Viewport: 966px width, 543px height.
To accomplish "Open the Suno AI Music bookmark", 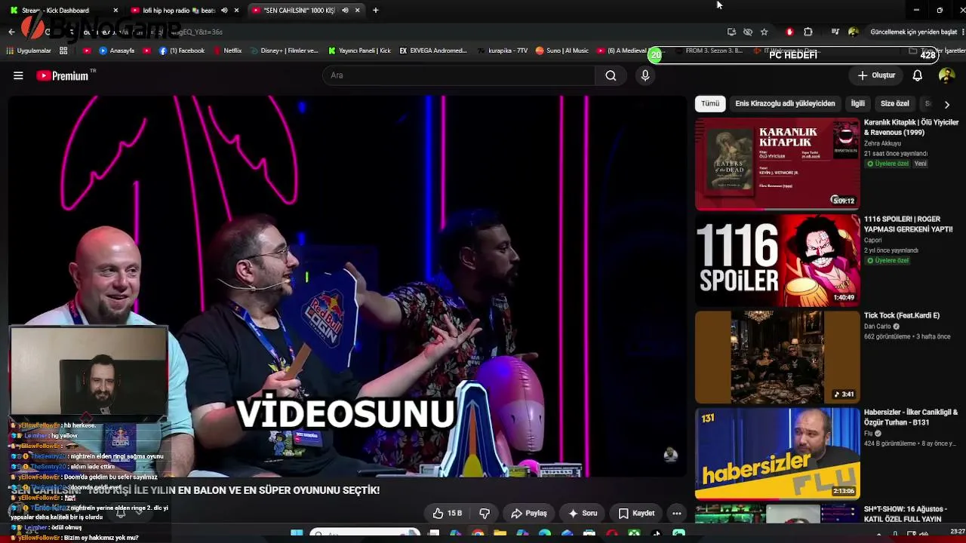I will coord(561,51).
